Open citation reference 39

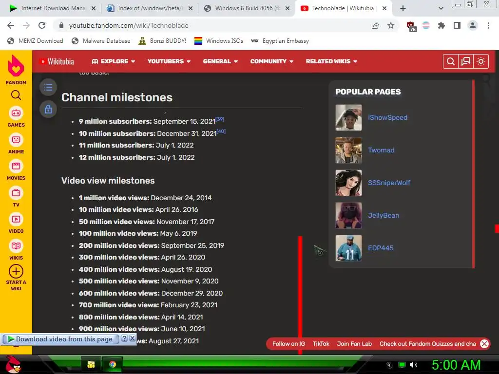click(220, 119)
